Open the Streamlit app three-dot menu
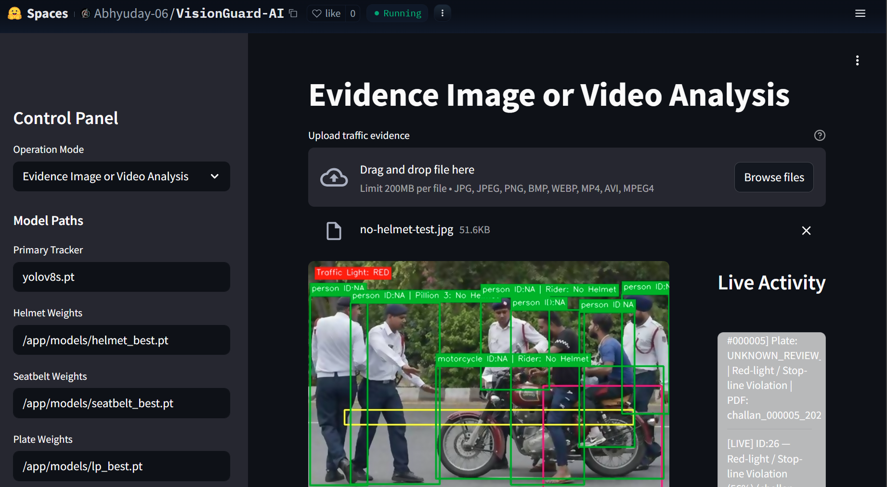Viewport: 887px width, 487px height. (857, 60)
